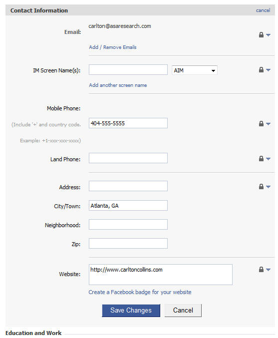This screenshot has height=338, width=278.
Task: Click the Save Changes button
Action: pyautogui.click(x=131, y=311)
